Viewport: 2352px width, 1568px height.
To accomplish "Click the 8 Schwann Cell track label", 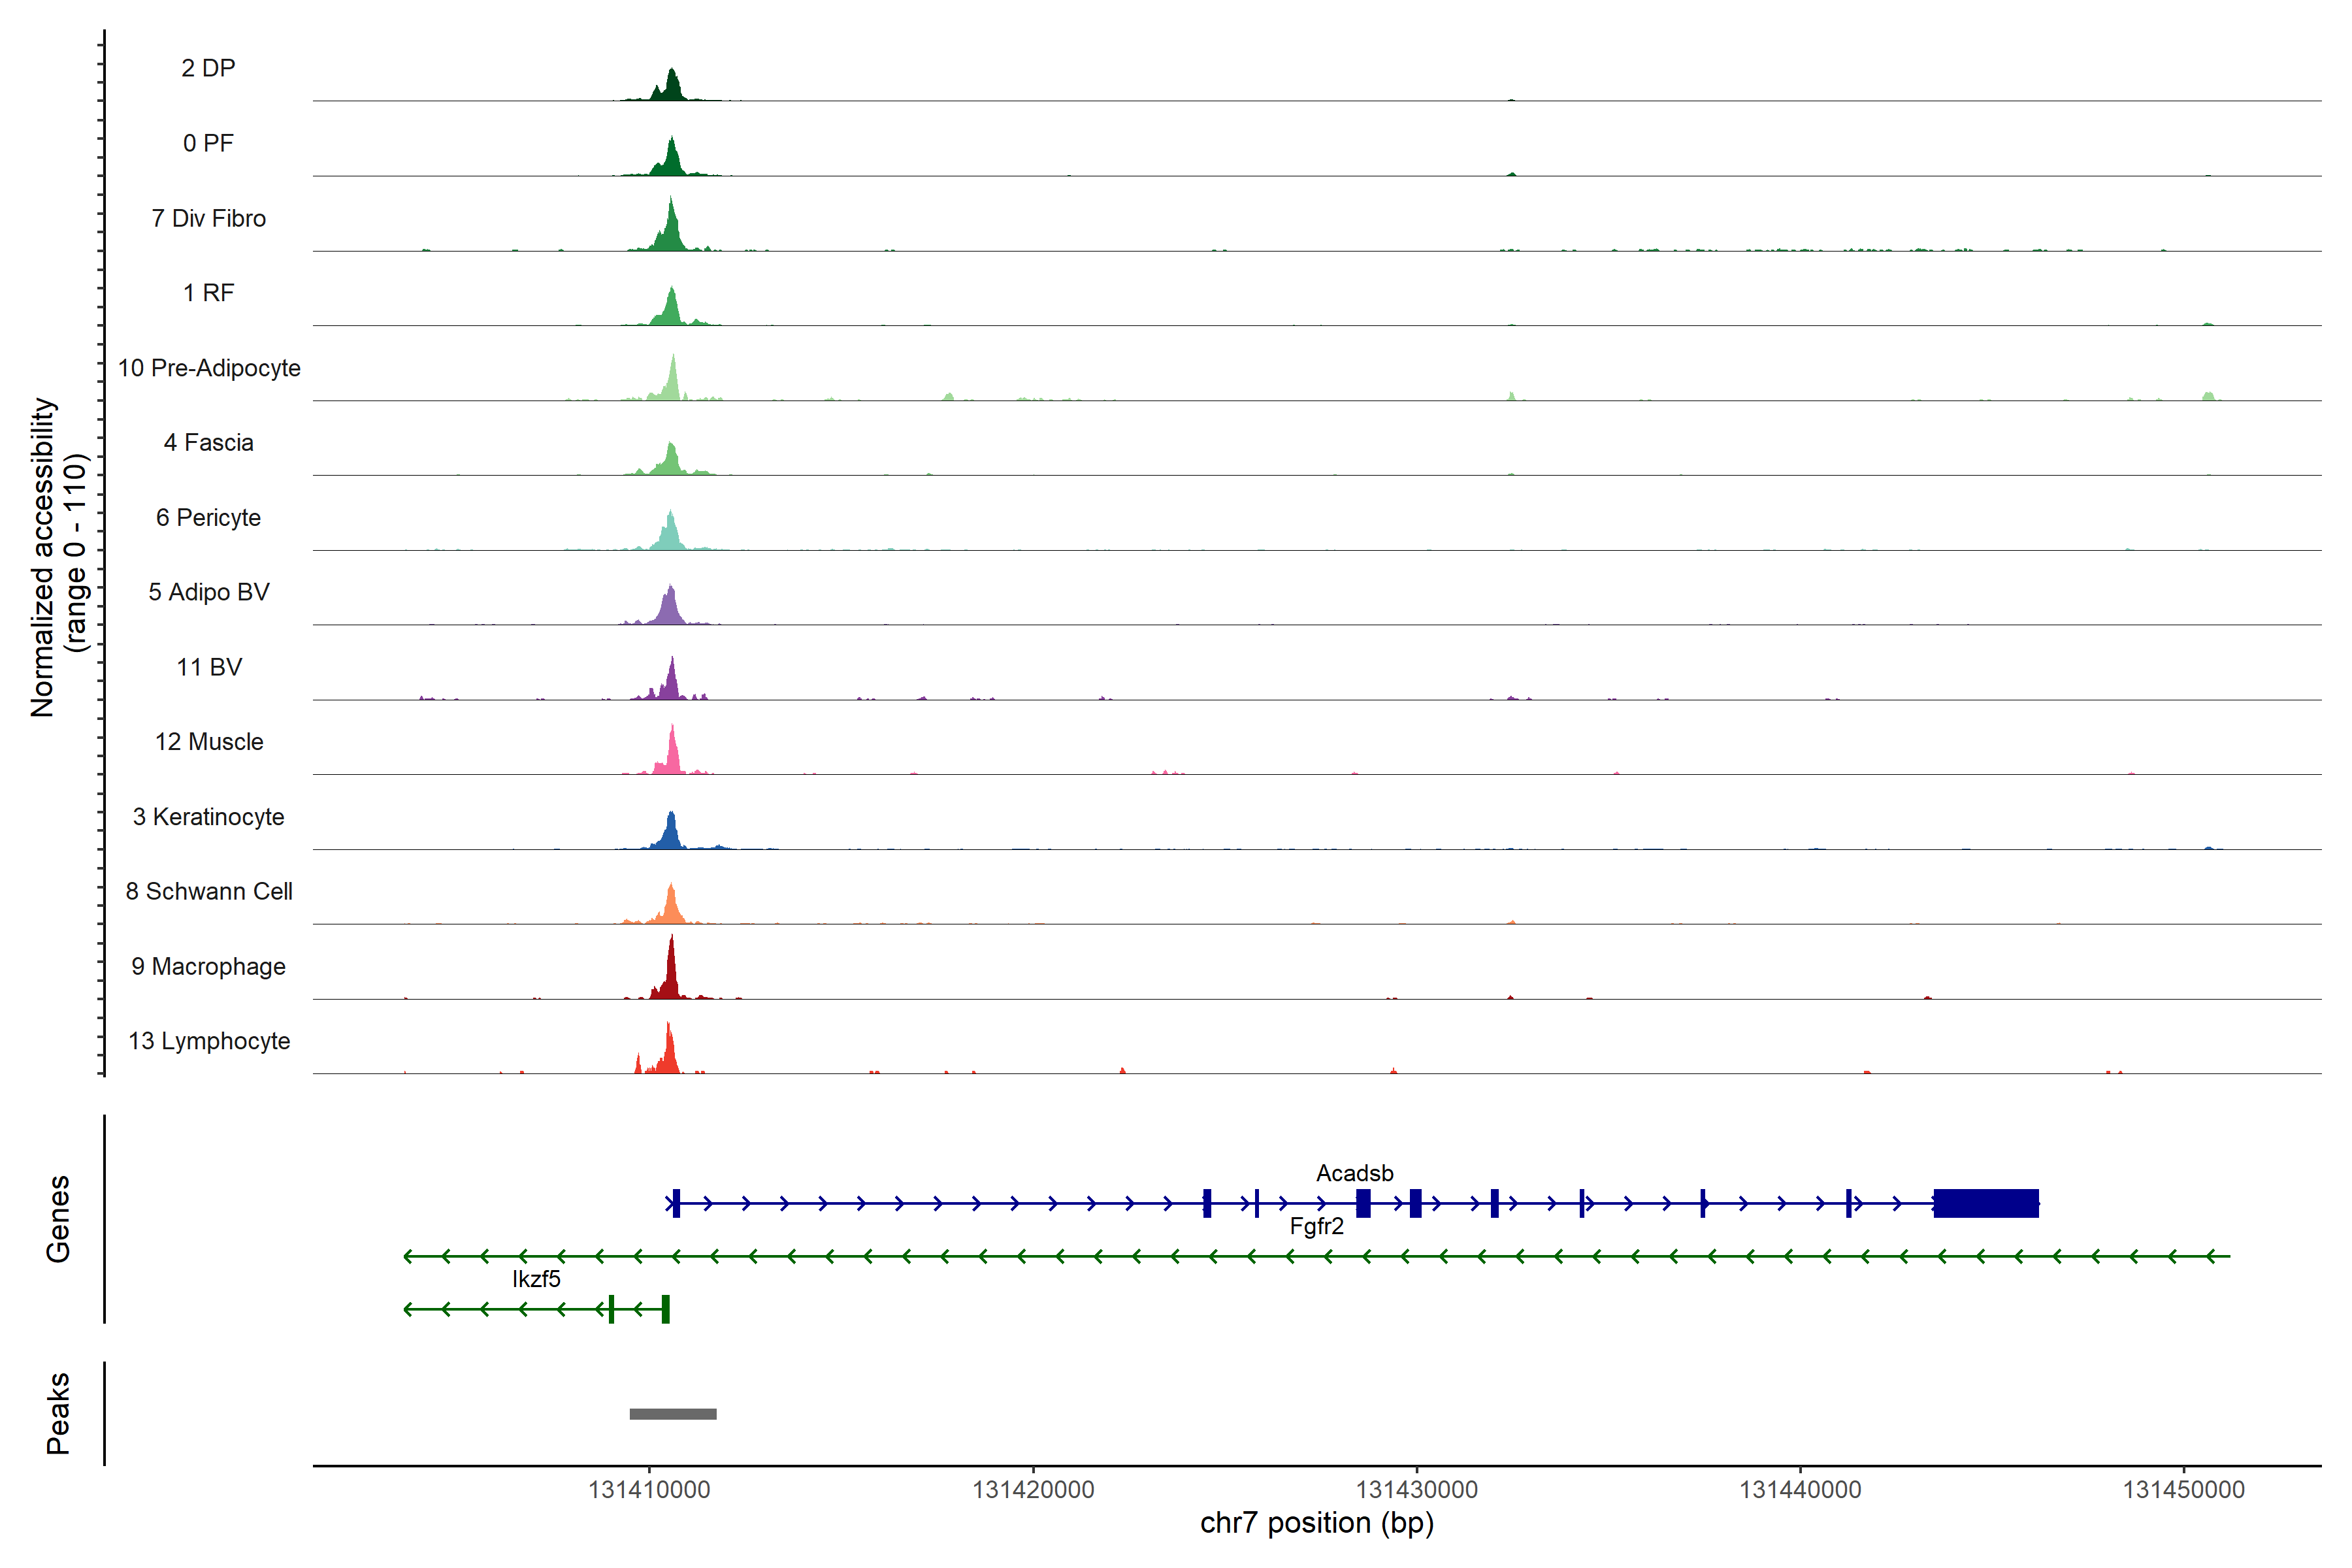I will tap(209, 891).
